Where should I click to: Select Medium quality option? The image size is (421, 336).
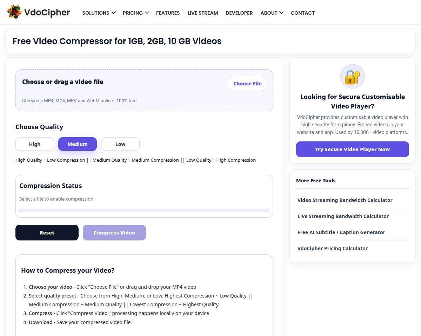[x=78, y=144]
